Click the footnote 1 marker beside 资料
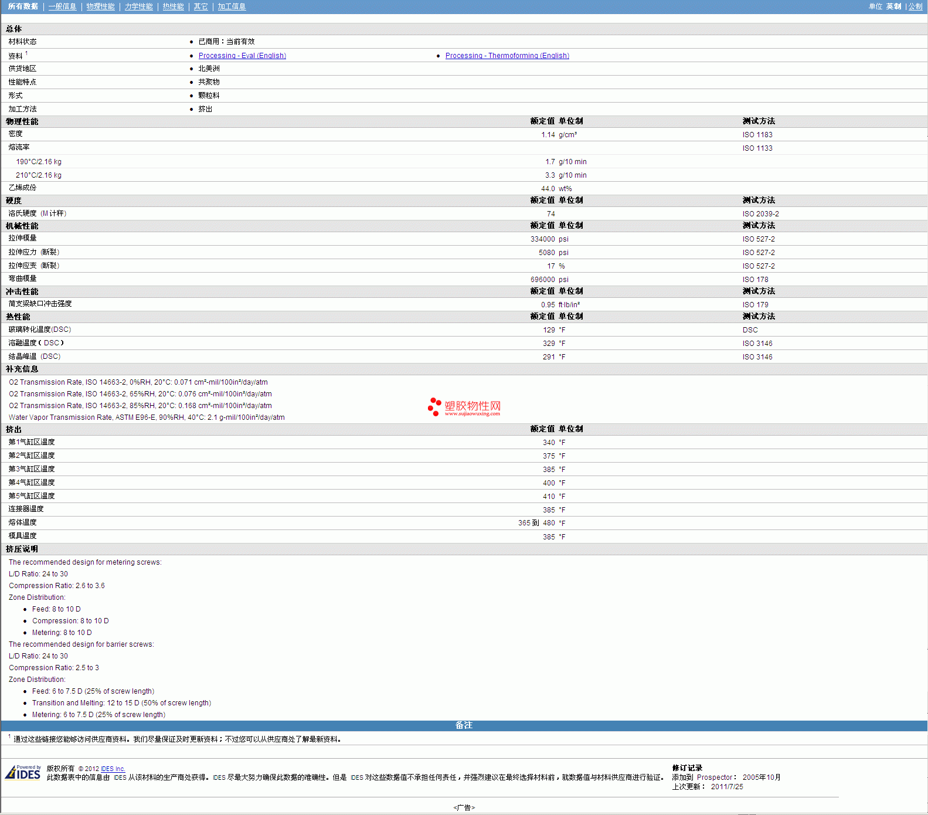This screenshot has width=928, height=815. (x=26, y=53)
